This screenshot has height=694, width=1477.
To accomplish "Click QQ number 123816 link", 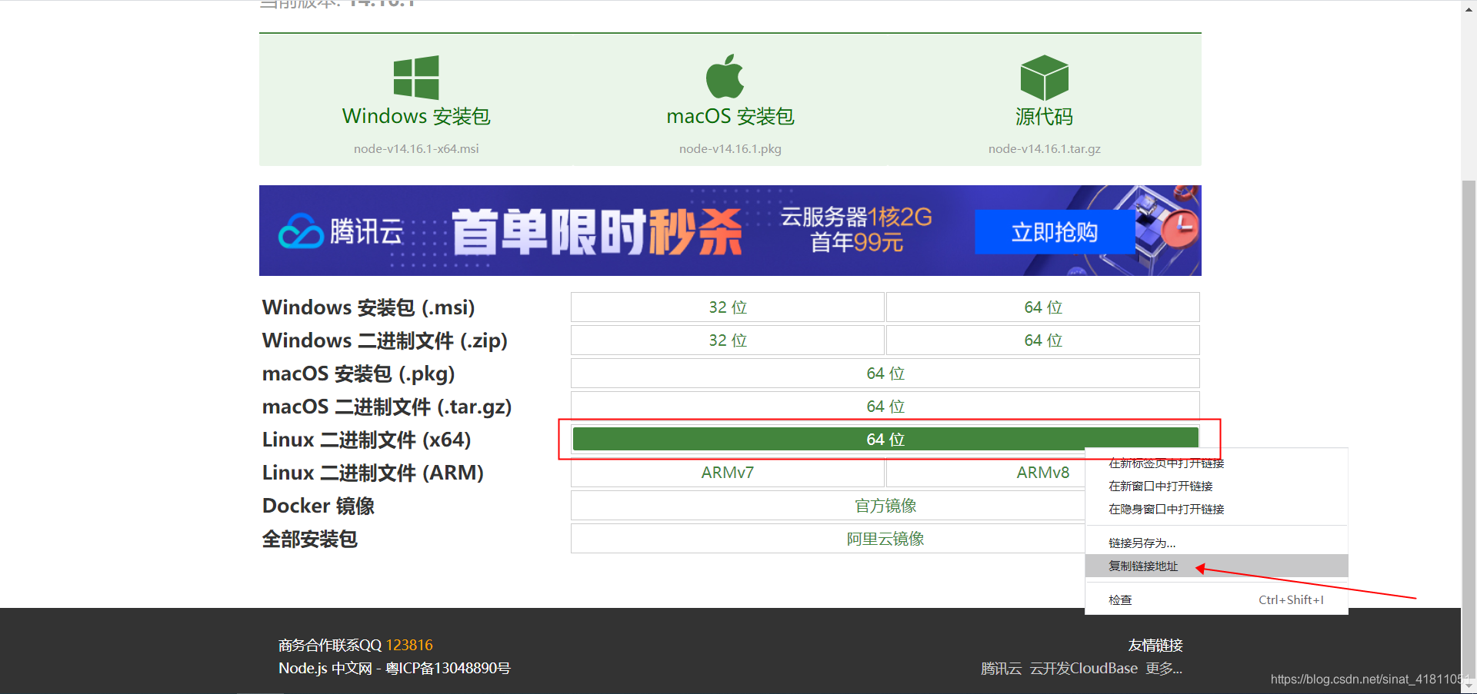I will (x=409, y=645).
